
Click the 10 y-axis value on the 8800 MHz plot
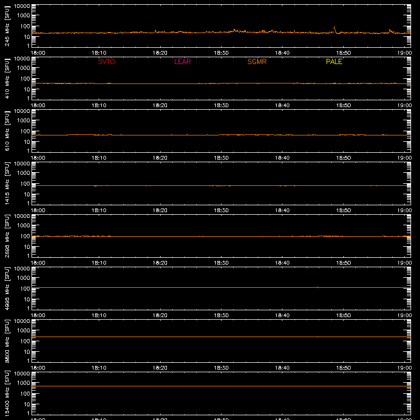pyautogui.click(x=27, y=352)
